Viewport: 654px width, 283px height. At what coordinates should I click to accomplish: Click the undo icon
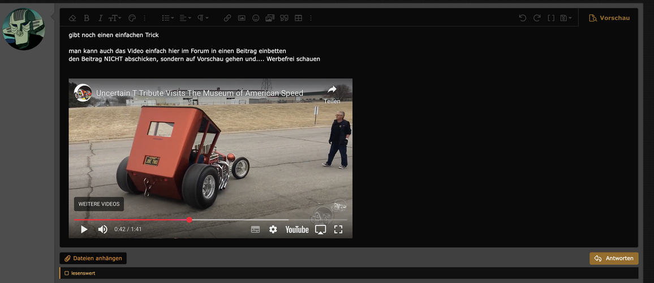pyautogui.click(x=523, y=18)
